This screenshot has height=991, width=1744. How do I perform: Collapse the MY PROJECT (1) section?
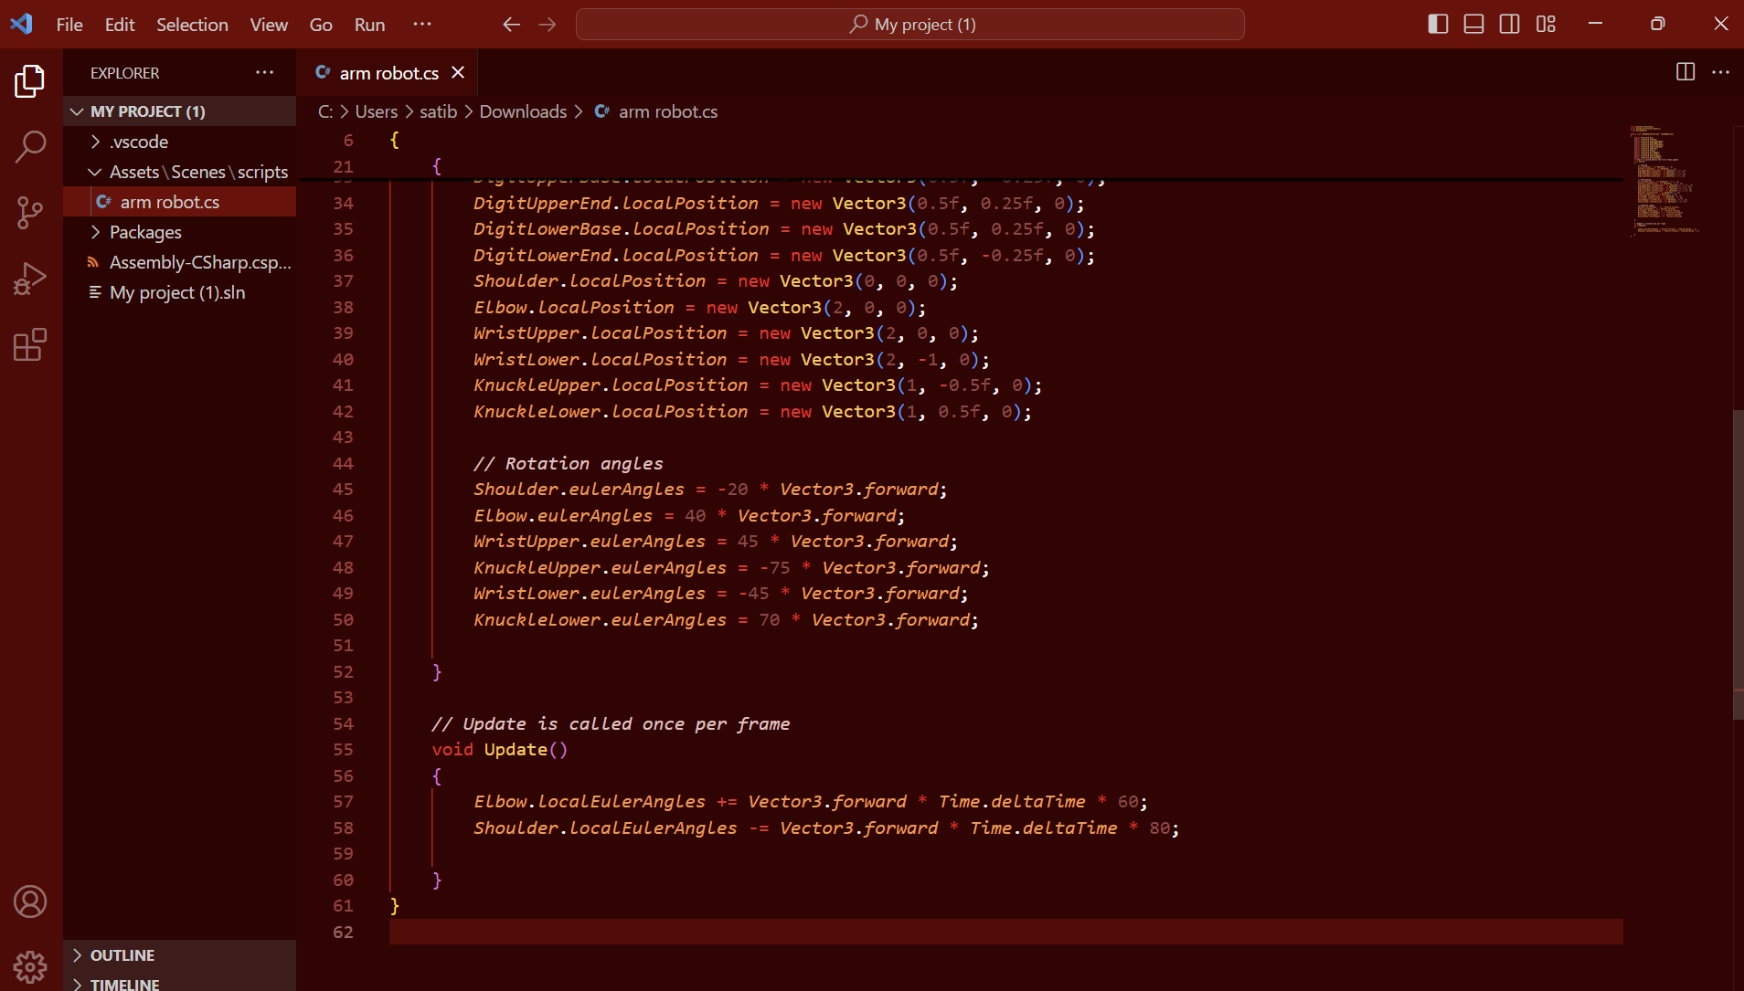point(179,111)
